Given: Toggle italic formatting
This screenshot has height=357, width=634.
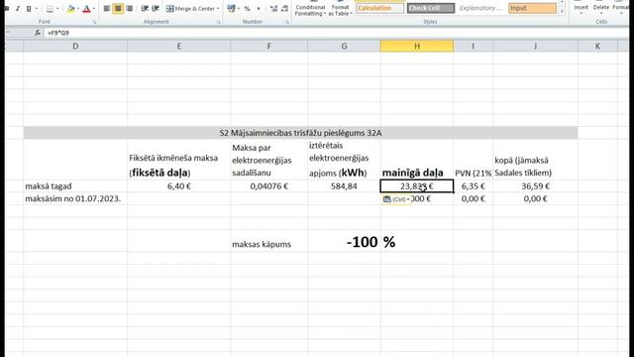Looking at the screenshot, I should [18, 9].
